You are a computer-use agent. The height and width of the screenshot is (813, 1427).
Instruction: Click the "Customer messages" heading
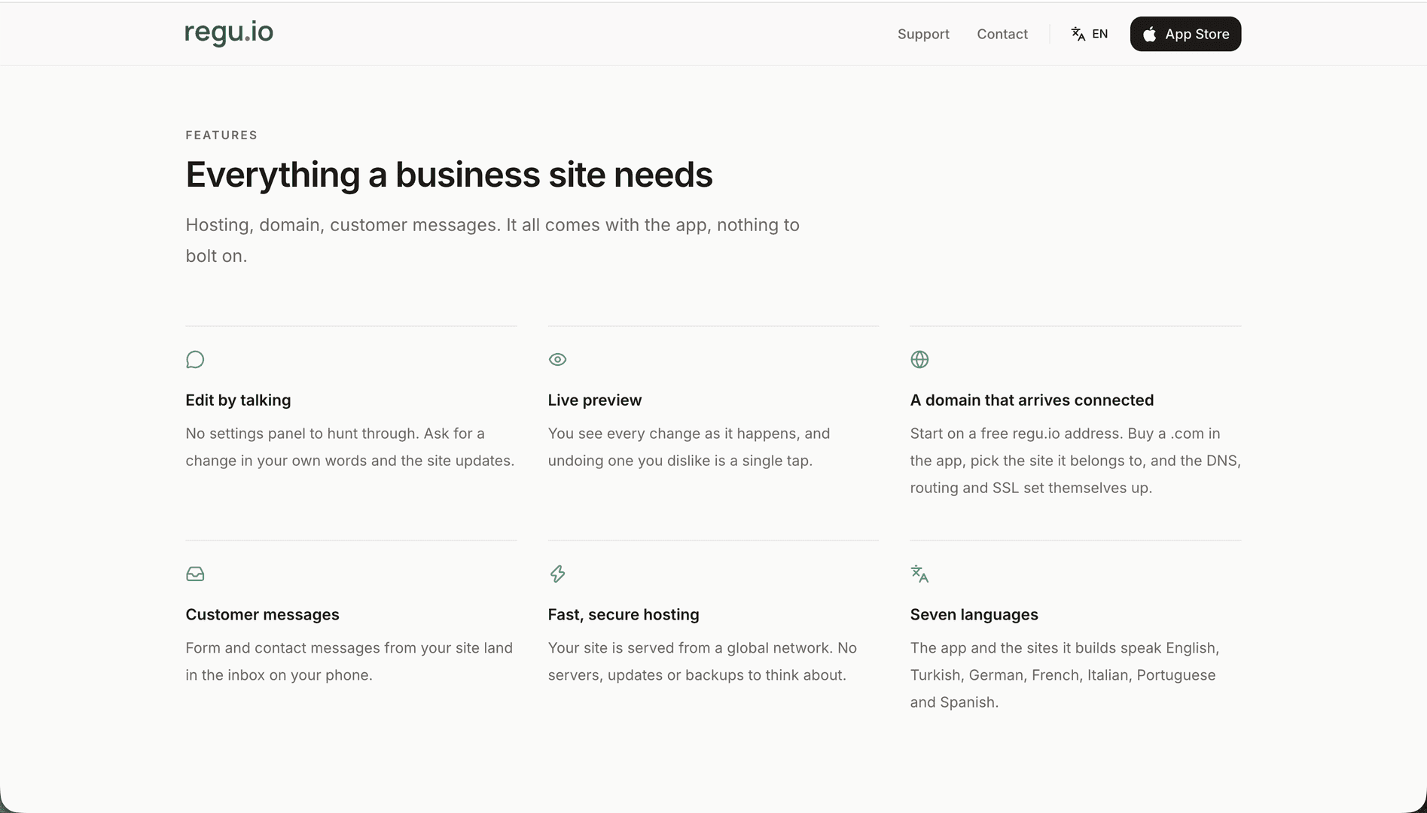coord(262,615)
